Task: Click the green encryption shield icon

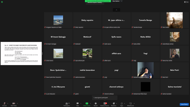Action: point(2,2)
